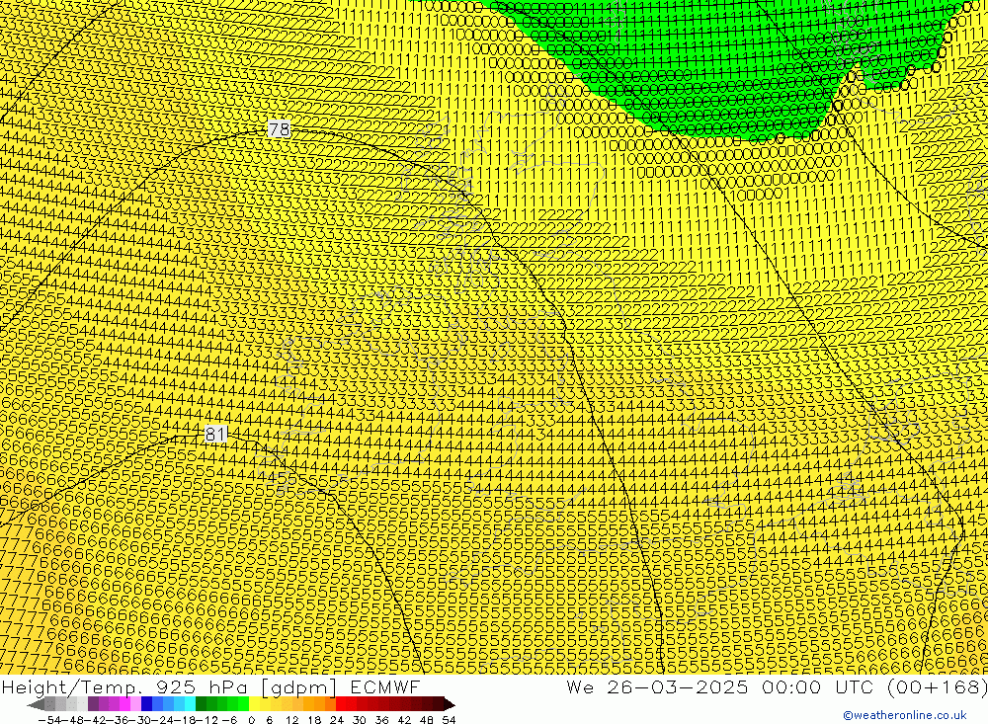Pick the dark blue legend swatch above -30

tap(146, 705)
